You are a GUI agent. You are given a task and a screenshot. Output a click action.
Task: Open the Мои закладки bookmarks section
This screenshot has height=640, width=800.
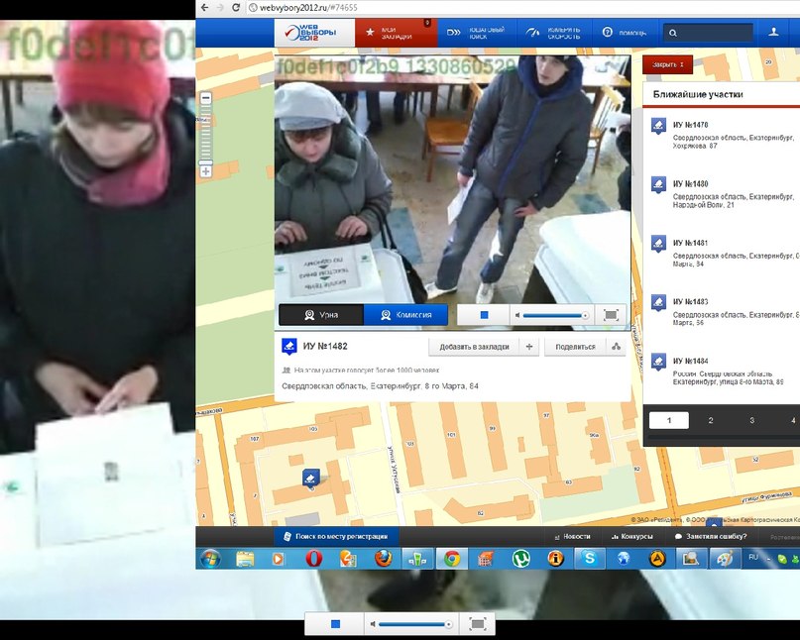point(395,32)
